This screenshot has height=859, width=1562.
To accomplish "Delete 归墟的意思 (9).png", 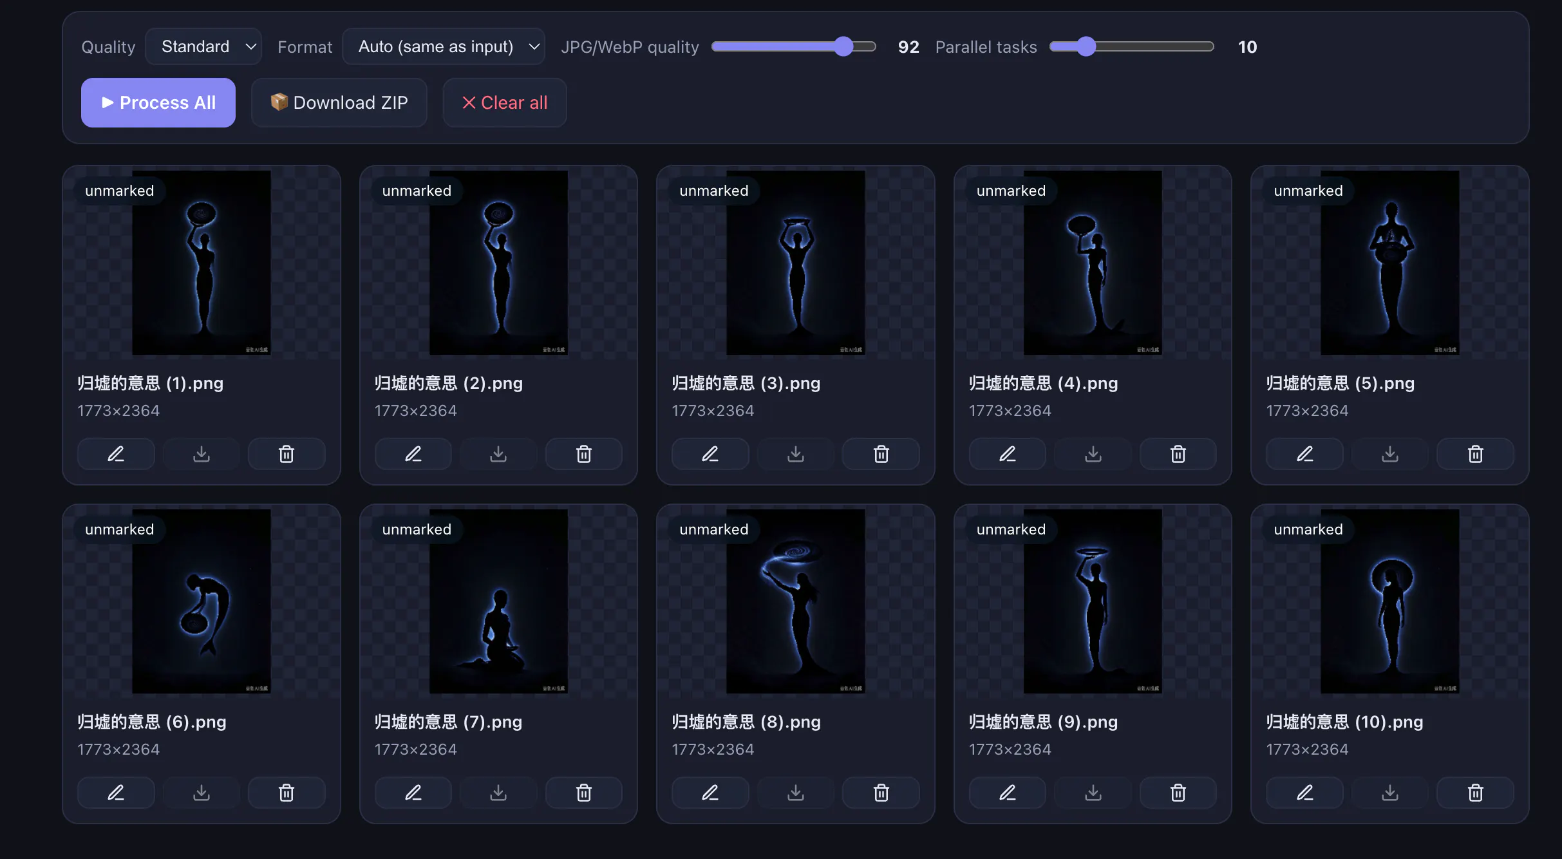I will [x=1178, y=793].
